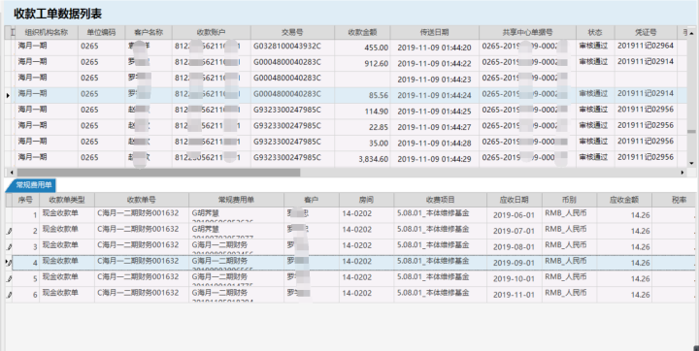The width and height of the screenshot is (699, 351).
Task: Select the row with transaction G0328100043932C
Action: tap(348, 48)
